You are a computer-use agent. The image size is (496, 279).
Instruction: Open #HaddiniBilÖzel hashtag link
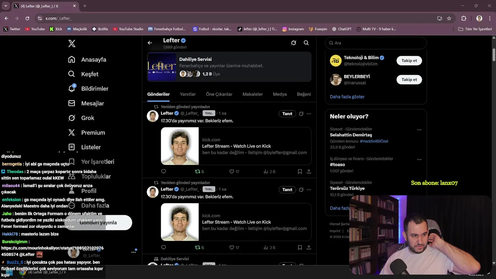click(374, 141)
